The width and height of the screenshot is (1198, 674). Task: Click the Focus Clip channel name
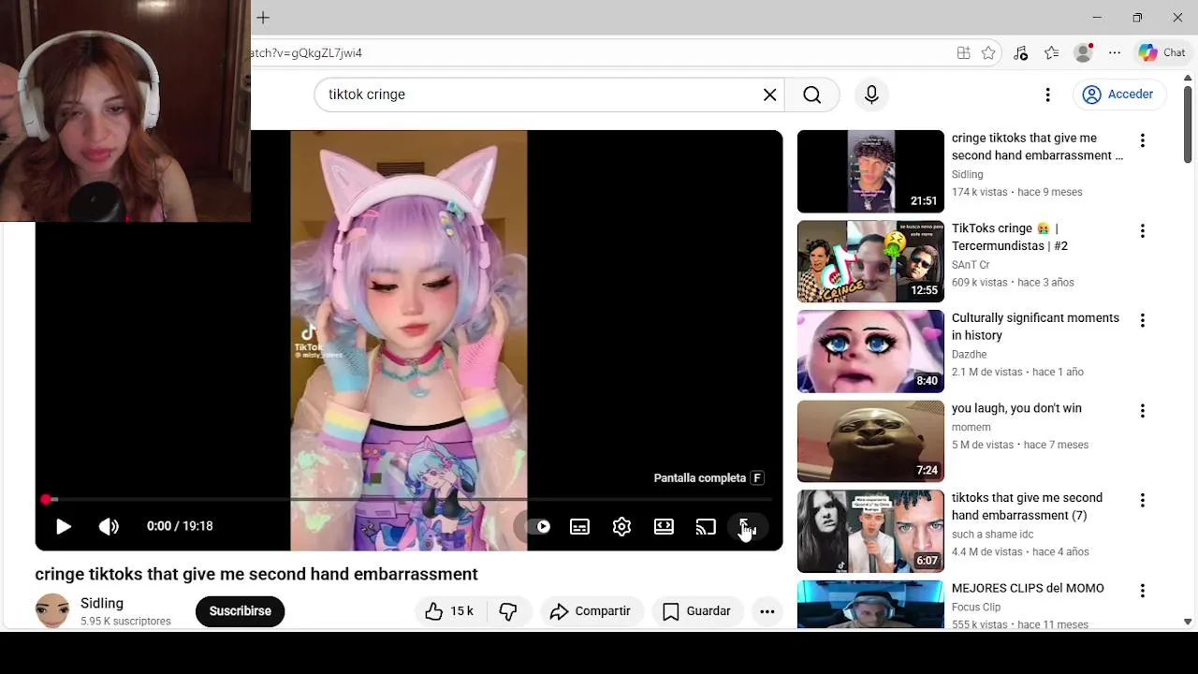pos(976,607)
